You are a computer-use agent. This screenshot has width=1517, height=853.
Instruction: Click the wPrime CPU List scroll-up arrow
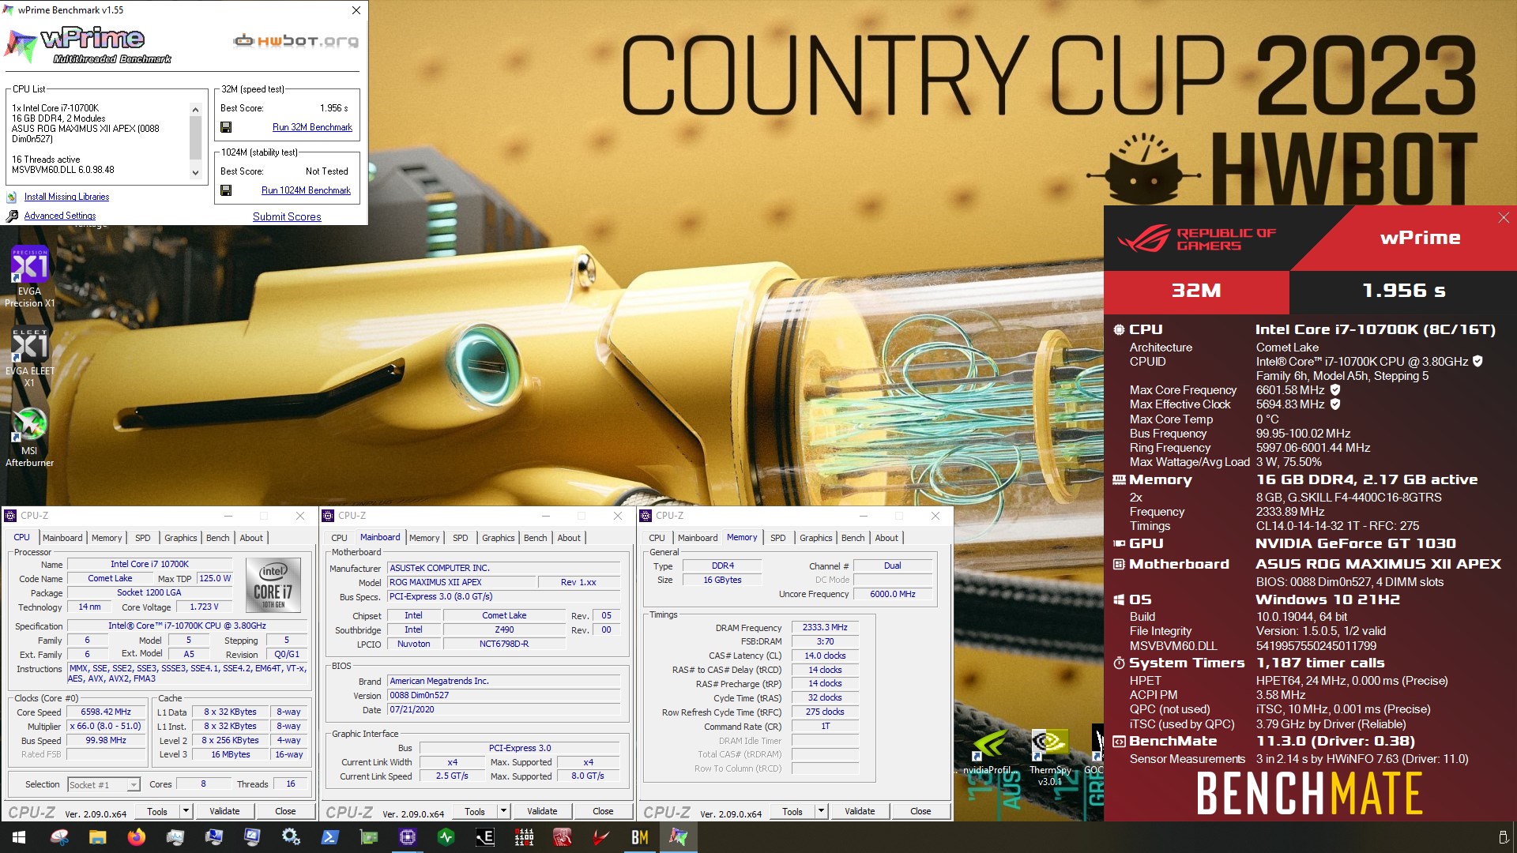pos(195,110)
